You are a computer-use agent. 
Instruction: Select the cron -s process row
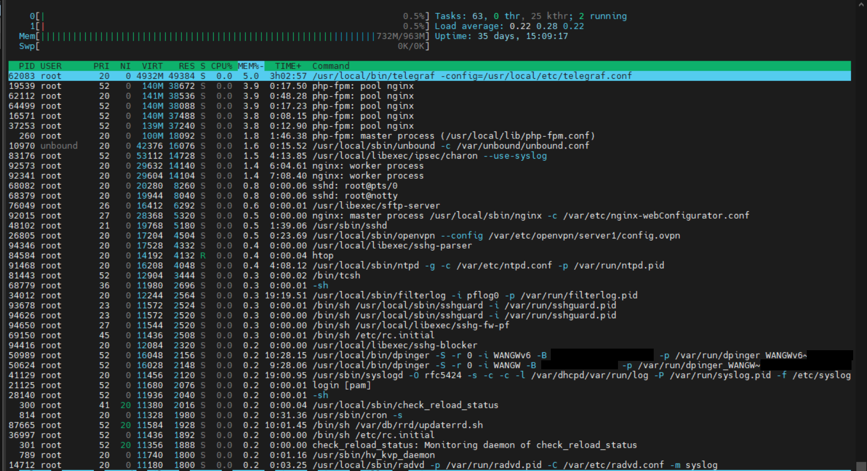429,415
